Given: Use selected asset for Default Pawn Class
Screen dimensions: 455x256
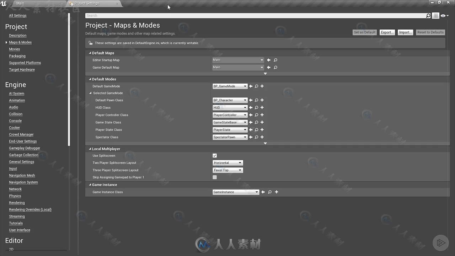Looking at the screenshot, I should 251,100.
